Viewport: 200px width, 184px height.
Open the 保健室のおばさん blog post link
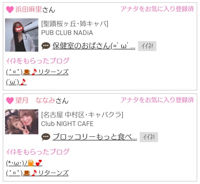(x=94, y=46)
